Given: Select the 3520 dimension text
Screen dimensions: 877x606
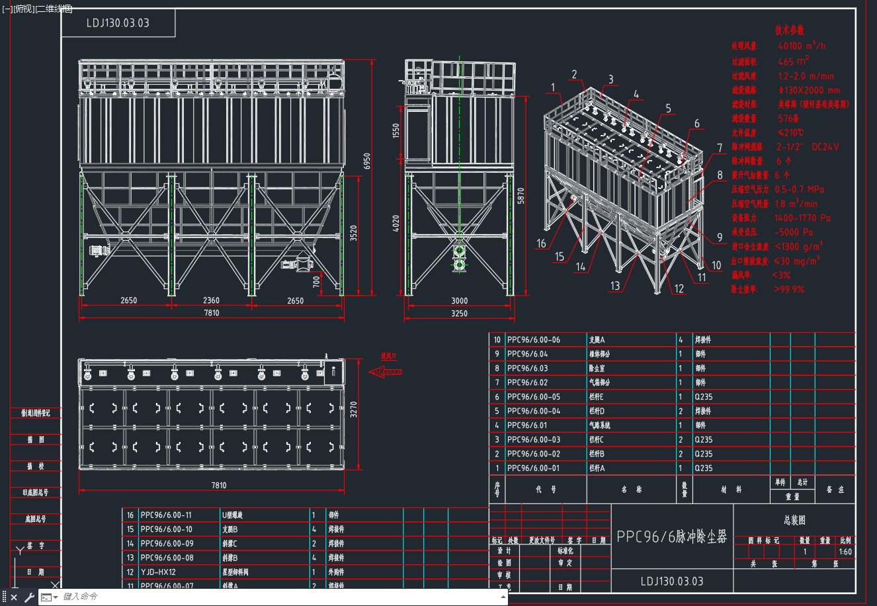Looking at the screenshot, I should click(353, 233).
